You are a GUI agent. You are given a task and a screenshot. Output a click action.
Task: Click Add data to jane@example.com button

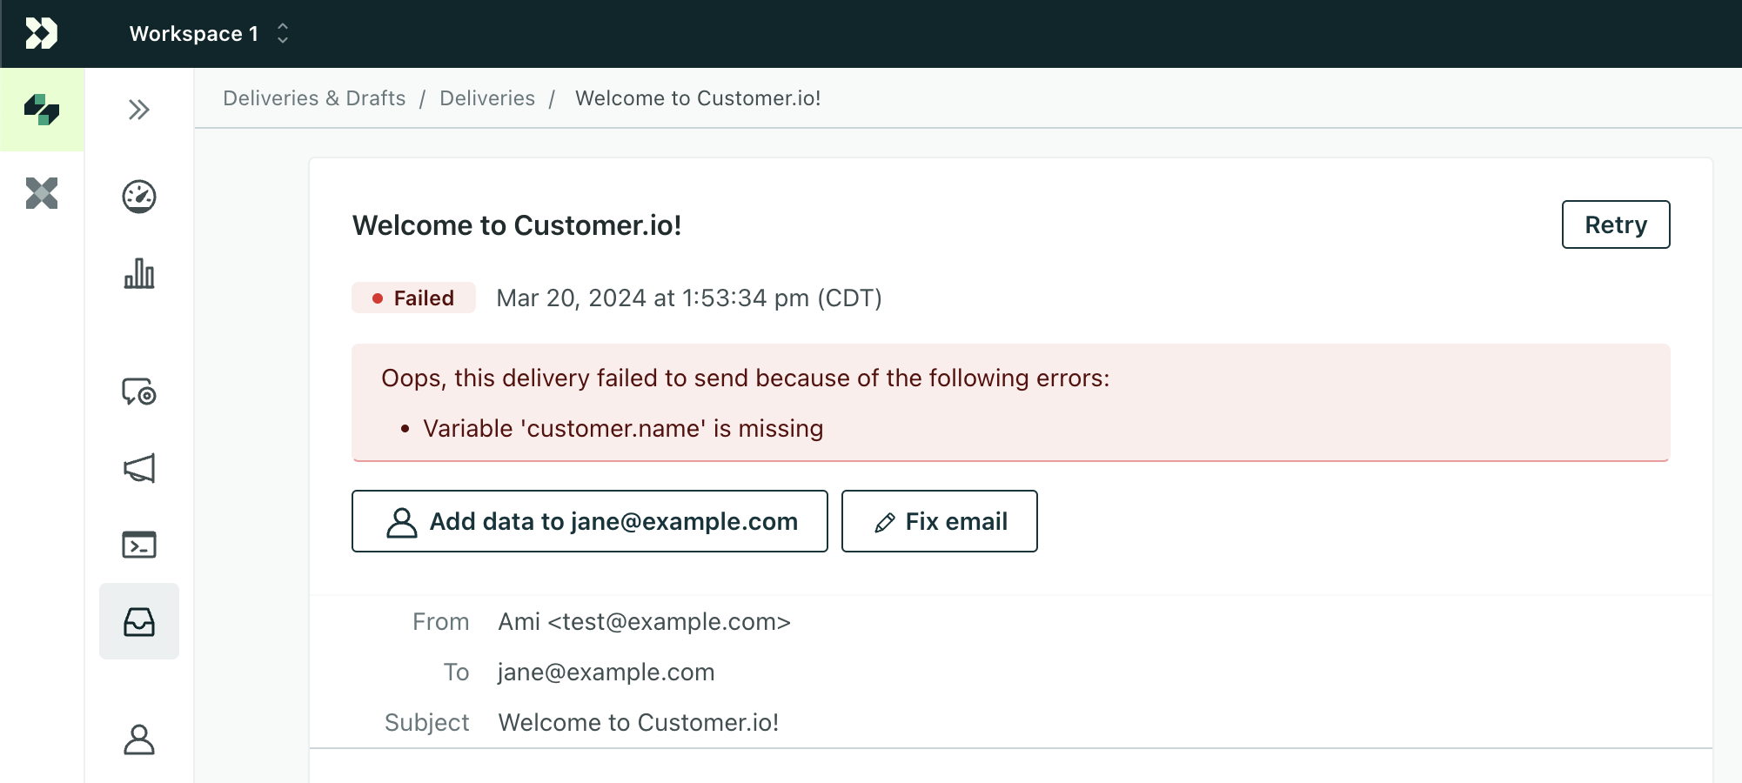click(x=589, y=521)
